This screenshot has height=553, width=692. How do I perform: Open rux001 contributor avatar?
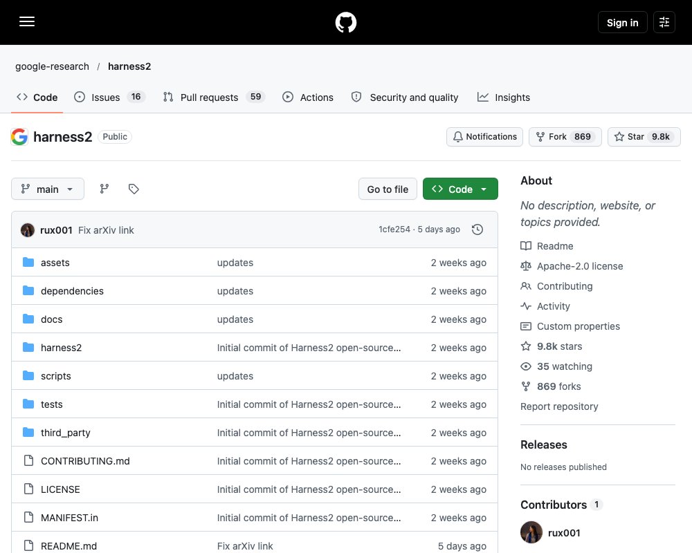[x=531, y=532]
